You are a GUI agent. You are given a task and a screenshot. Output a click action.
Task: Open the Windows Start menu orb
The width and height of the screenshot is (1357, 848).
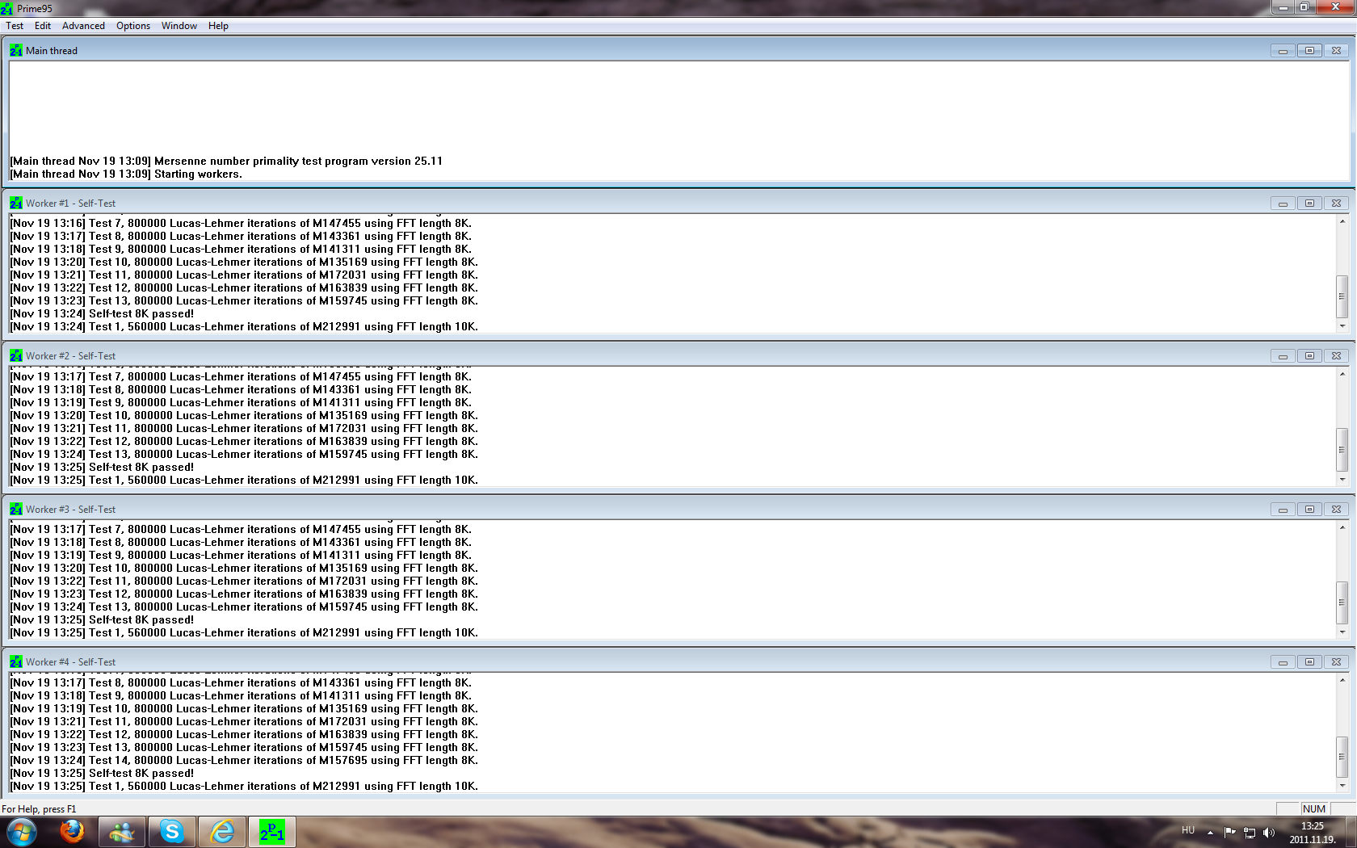[x=21, y=832]
